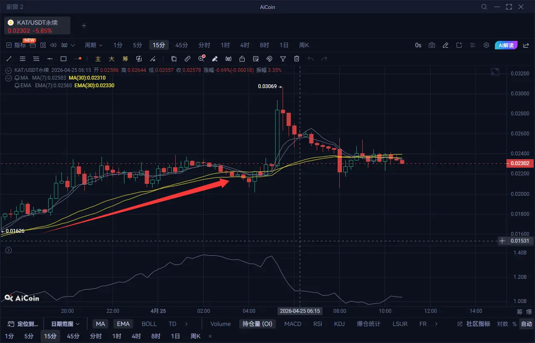Toggle the 持仓量 (OI) sub-indicator

(x=257, y=324)
